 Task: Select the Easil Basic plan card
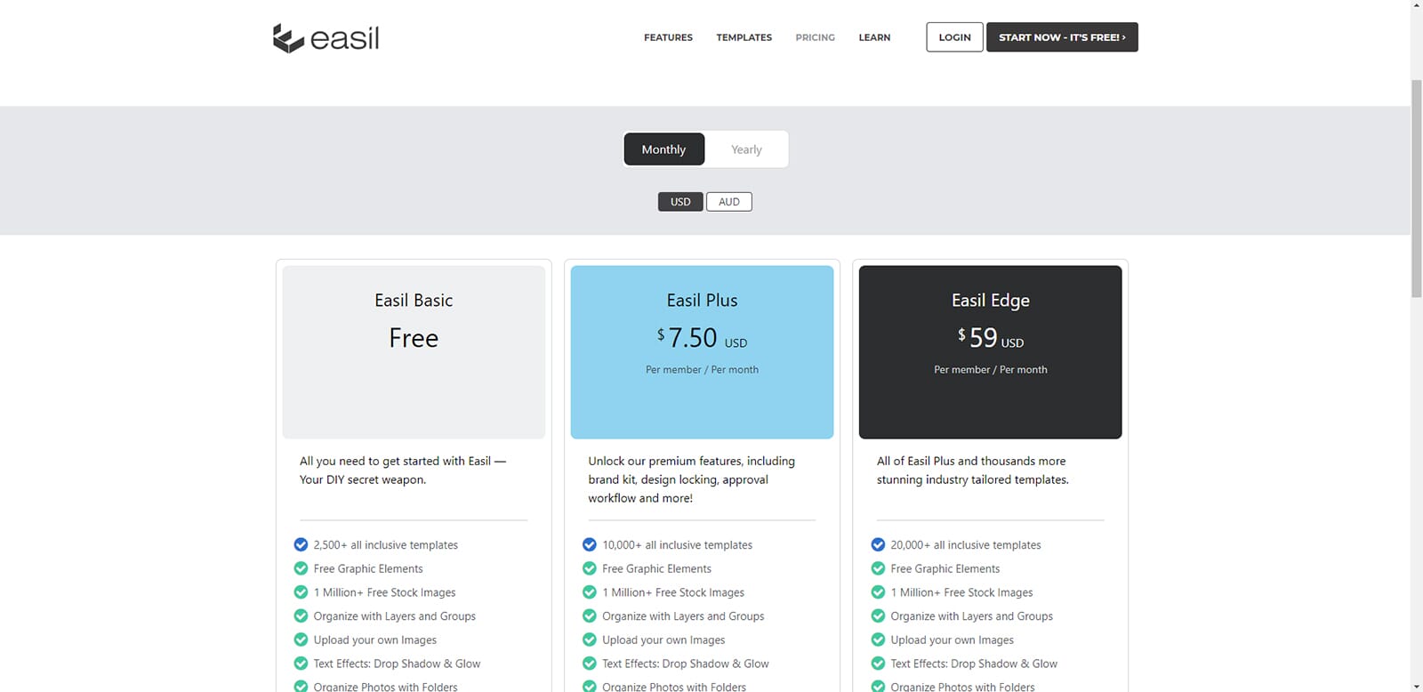pos(414,351)
